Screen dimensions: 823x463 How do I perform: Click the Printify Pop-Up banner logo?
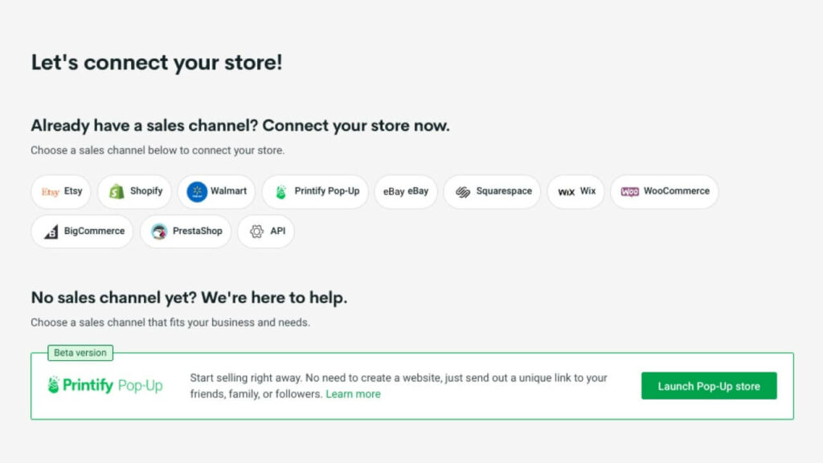(105, 386)
